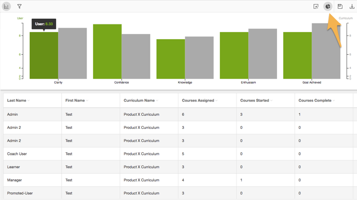Image resolution: width=357 pixels, height=200 pixels.
Task: Select the Manager last name cell
Action: pos(15,180)
